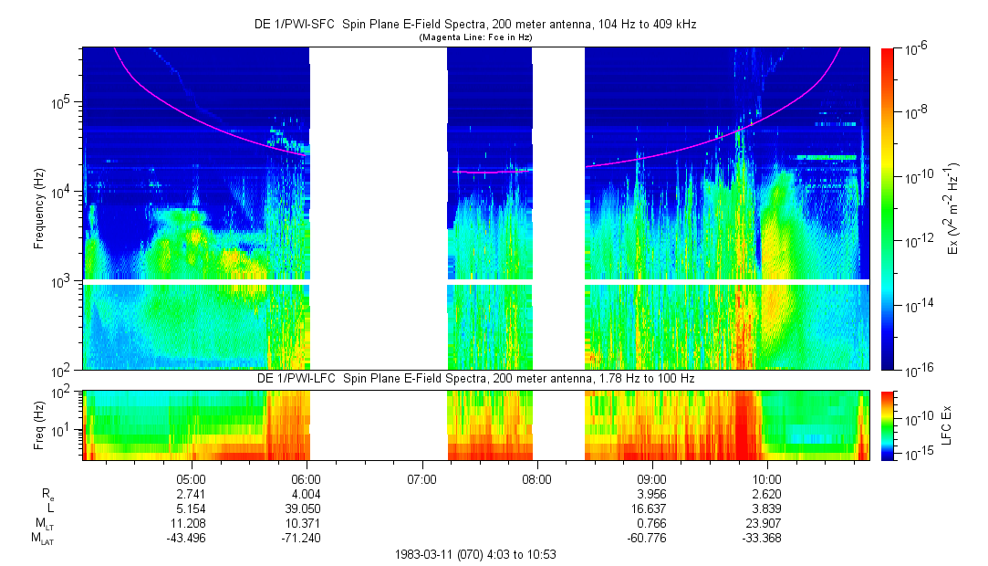Click the MLT value 23.907
The width and height of the screenshot is (988, 566).
[x=767, y=521]
